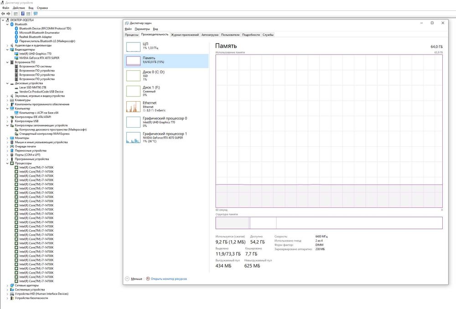Click the Программные устройства category icon
Viewport: 456px width, 309px height.
pyautogui.click(x=12, y=159)
